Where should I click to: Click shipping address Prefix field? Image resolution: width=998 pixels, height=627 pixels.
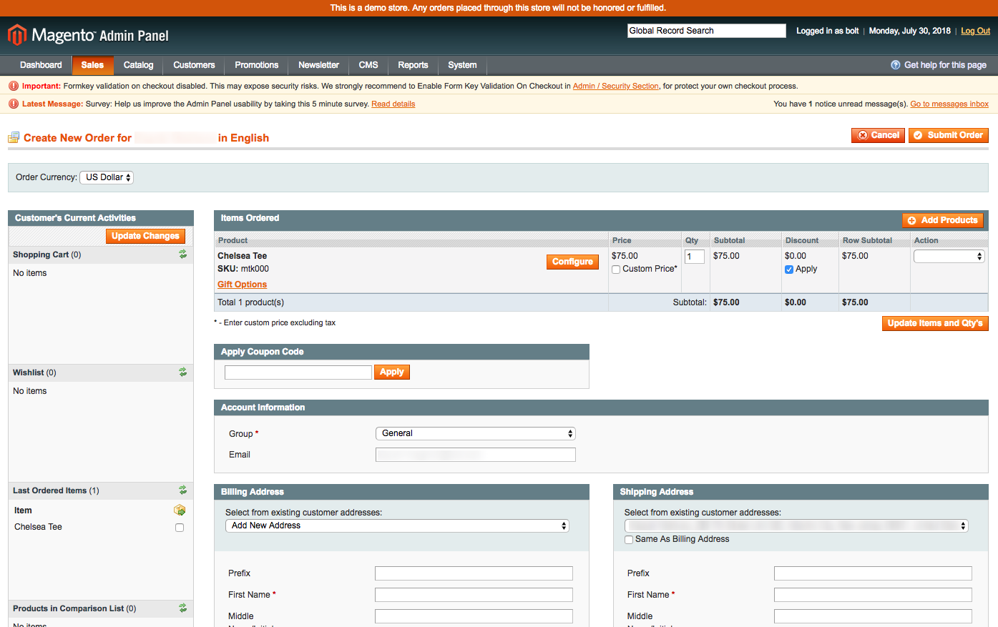[873, 573]
